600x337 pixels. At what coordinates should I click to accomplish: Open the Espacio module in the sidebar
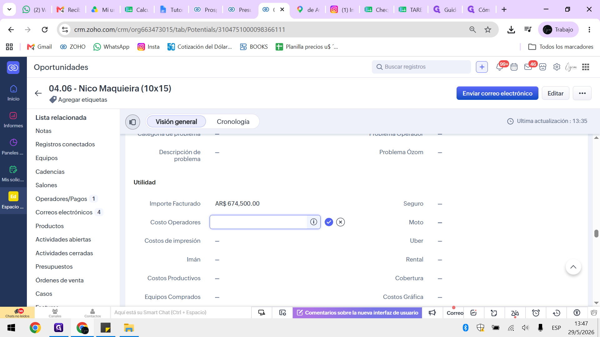coord(13,201)
